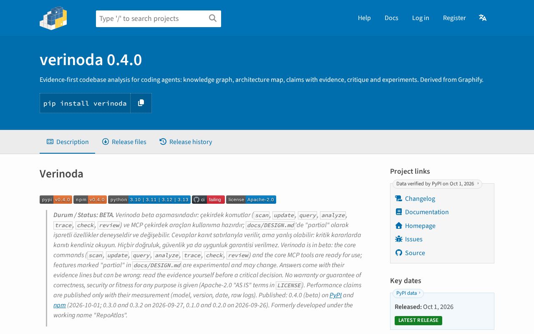Click the Issues bug icon
This screenshot has height=334, width=534.
pos(399,239)
